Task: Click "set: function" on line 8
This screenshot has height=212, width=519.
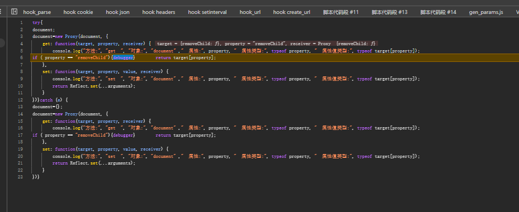Action: click(x=59, y=71)
